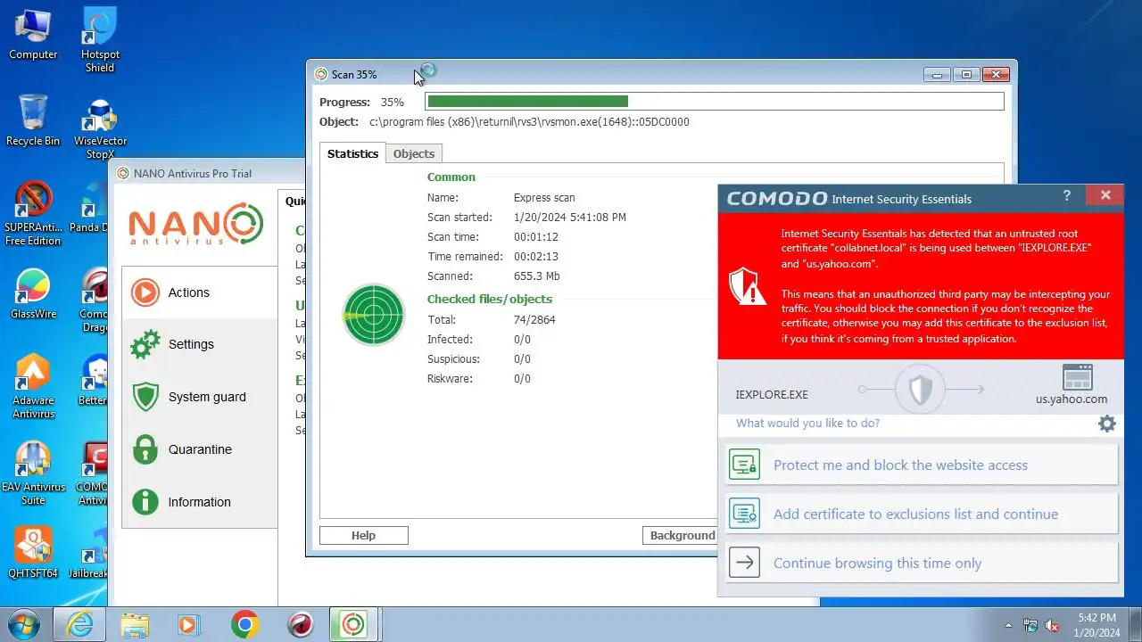Click the Background button in Scan window
Screen dimensions: 1142x642
coord(680,535)
